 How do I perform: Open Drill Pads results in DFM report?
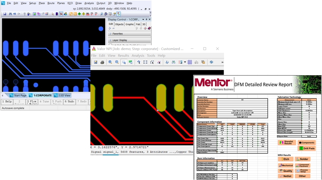306,148
